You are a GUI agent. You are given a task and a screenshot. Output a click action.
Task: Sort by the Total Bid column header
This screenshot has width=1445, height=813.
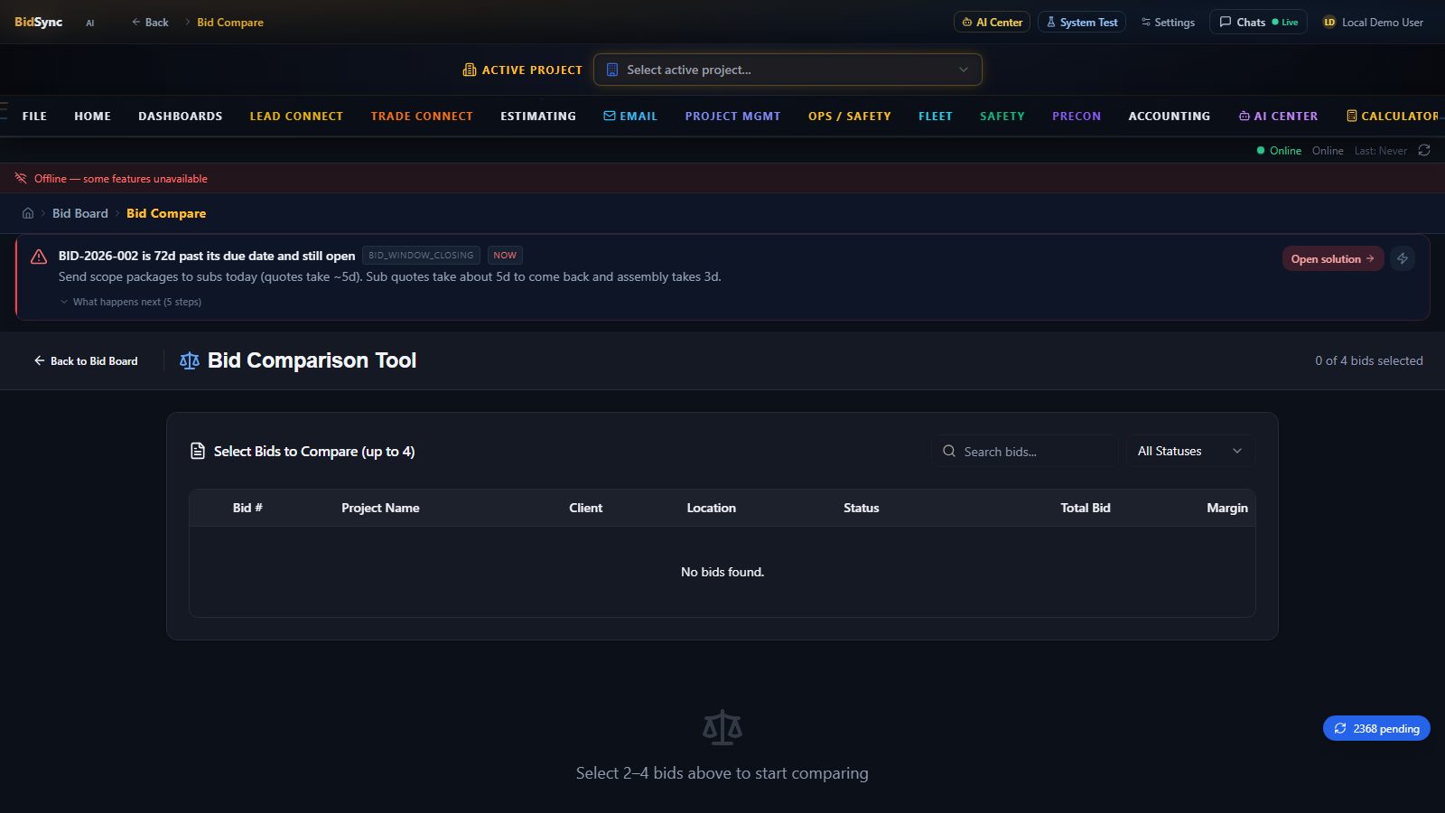[1085, 508]
